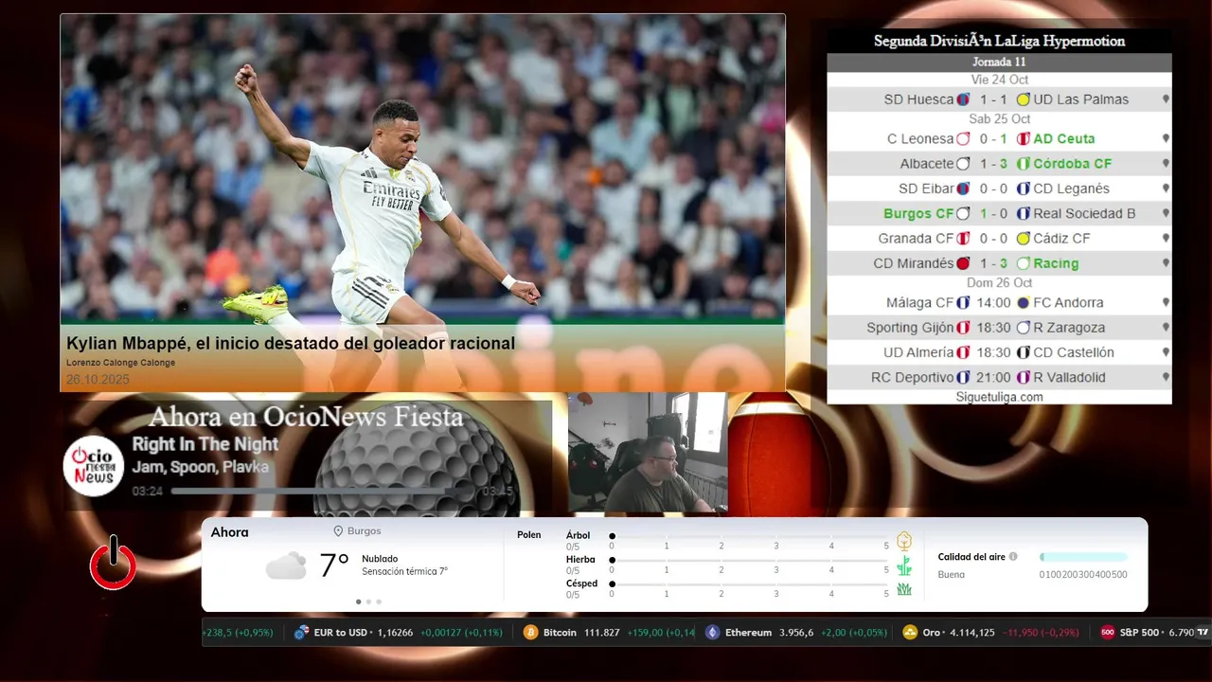Click the cloudy weather icon
This screenshot has width=1212, height=682.
coord(286,566)
